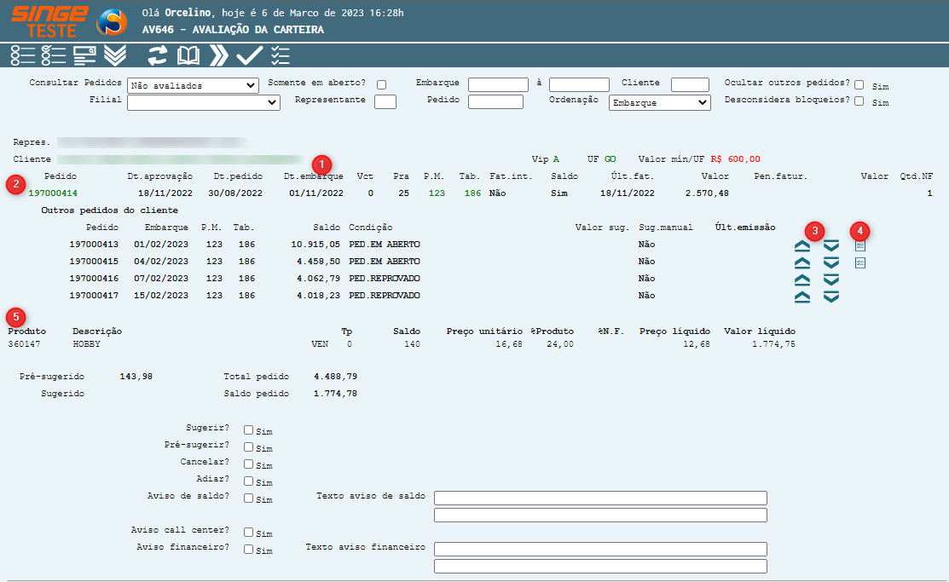Open the open-book icon in the toolbar

pos(188,56)
